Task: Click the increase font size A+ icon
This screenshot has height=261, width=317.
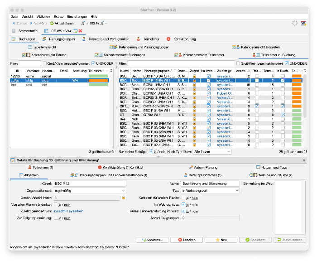Action: tap(83, 24)
